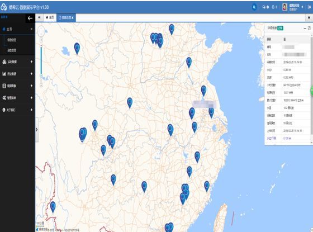Collapse the 主页 sidebar group minus
The width and height of the screenshot is (313, 232).
[x=31, y=29]
